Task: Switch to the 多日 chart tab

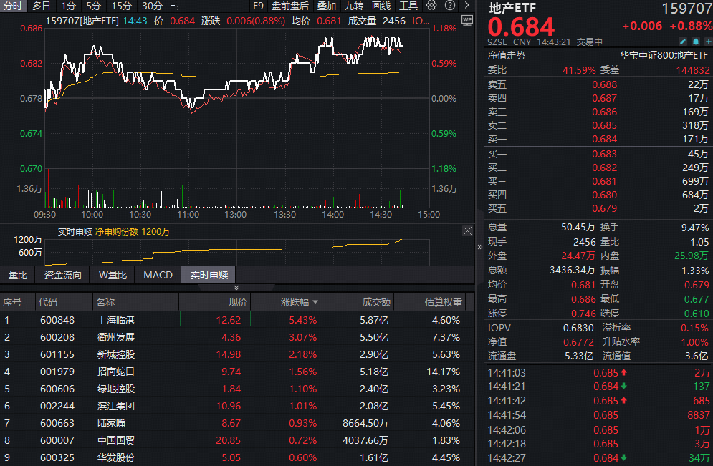Action: point(41,6)
